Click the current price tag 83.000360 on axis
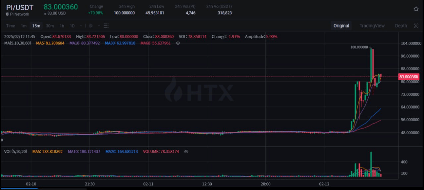This screenshot has width=424, height=190. (409, 77)
